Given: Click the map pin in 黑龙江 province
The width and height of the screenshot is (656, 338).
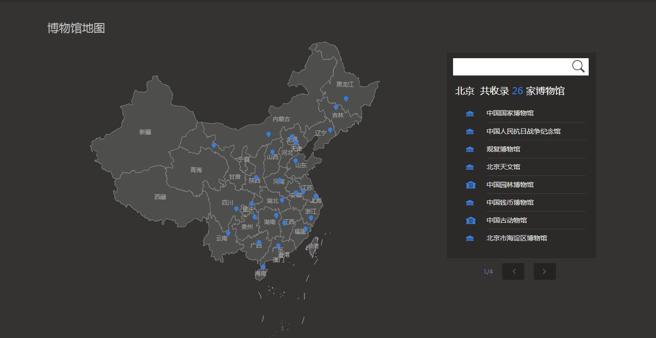Looking at the screenshot, I should [346, 99].
